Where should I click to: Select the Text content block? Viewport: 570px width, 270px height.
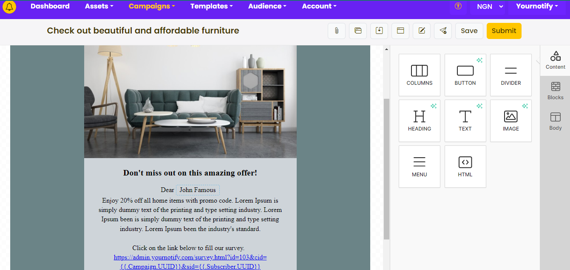465,121
